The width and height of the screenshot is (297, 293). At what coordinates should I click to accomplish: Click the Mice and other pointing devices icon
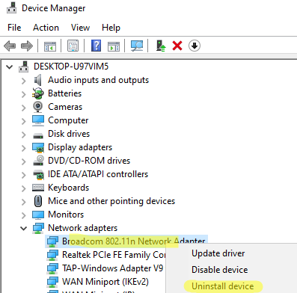38,201
